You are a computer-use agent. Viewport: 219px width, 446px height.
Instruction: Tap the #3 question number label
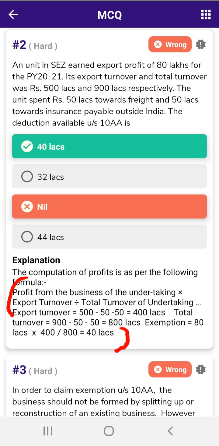click(x=19, y=370)
